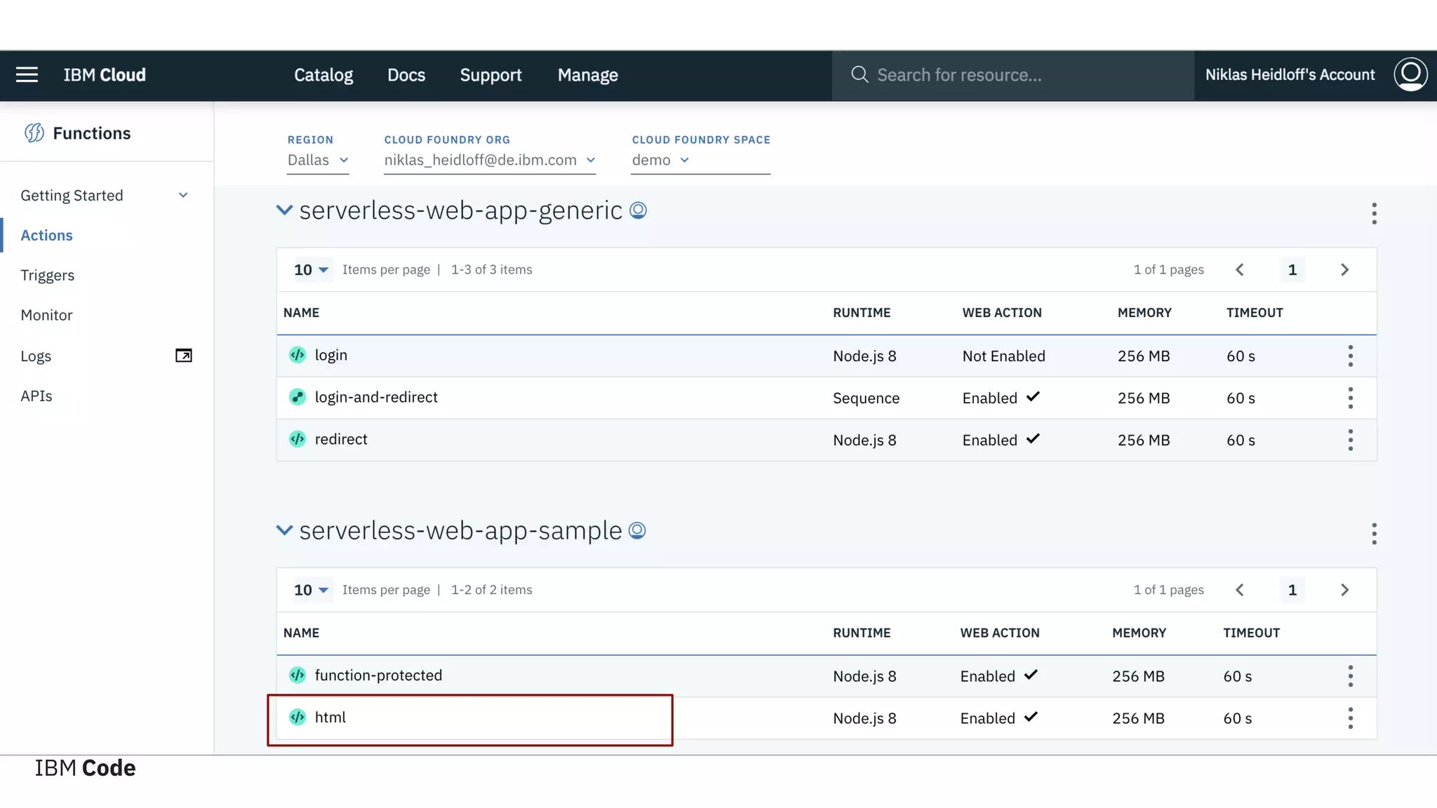Collapse the serverless-web-app-generic package
The height and width of the screenshot is (808, 1437).
[x=284, y=210]
